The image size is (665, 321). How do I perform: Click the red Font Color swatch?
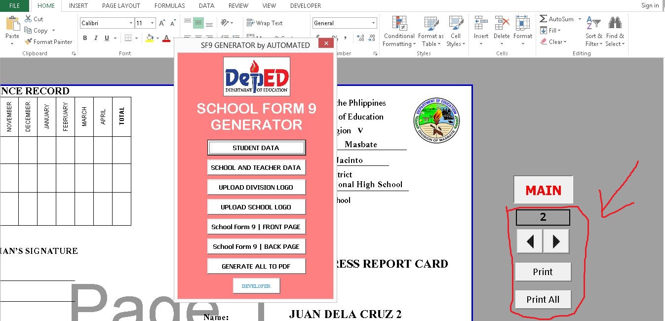pyautogui.click(x=166, y=38)
